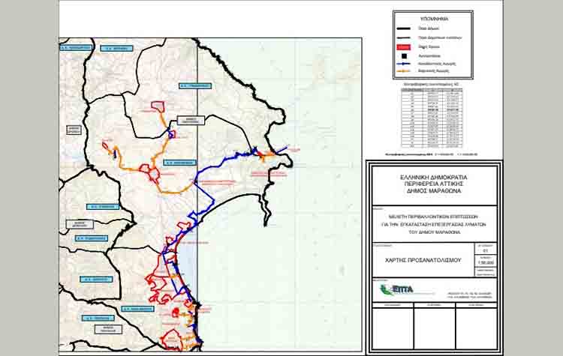Click the topmost-left blue district label on map
Image resolution: width=563 pixels, height=356 pixels.
point(75,47)
